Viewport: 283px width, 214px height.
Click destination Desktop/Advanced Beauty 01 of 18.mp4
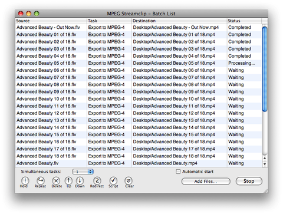pos(174,35)
